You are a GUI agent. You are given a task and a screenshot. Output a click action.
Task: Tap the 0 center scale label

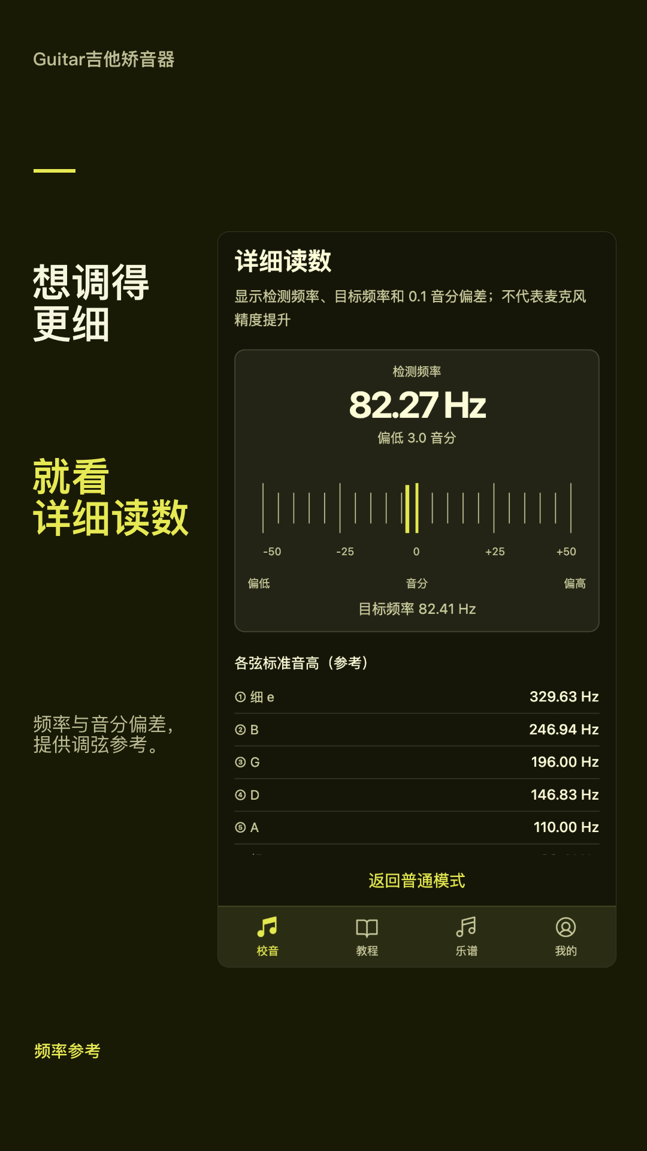click(x=416, y=552)
